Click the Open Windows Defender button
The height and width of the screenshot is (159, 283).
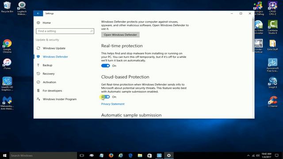pyautogui.click(x=120, y=34)
